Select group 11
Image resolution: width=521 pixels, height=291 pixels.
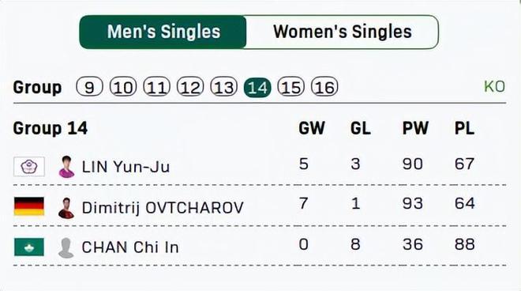pos(156,87)
